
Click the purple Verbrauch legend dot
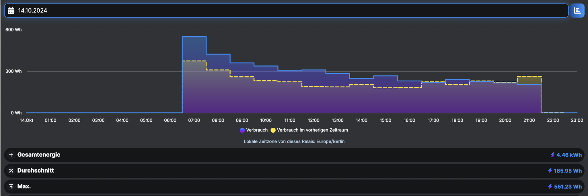[242, 130]
